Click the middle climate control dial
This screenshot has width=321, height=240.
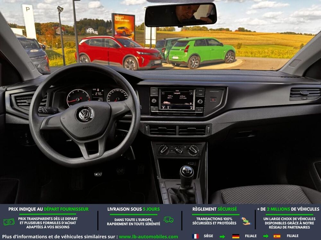pos(178,150)
